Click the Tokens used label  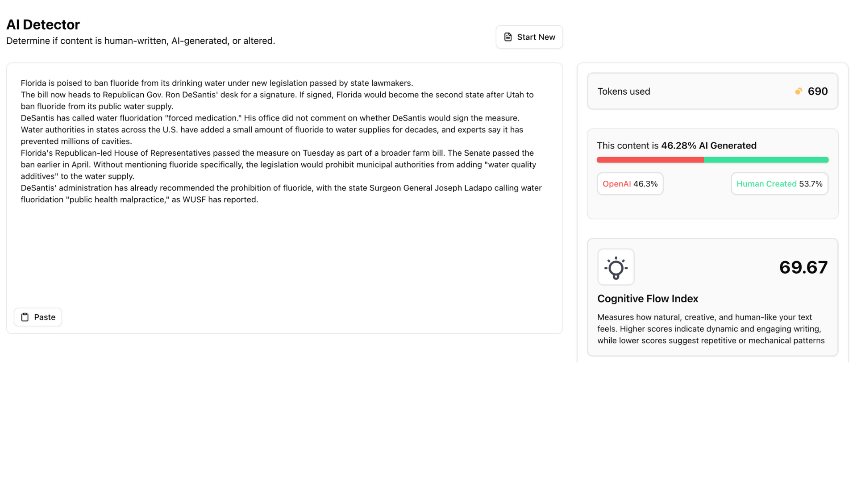[x=624, y=91]
